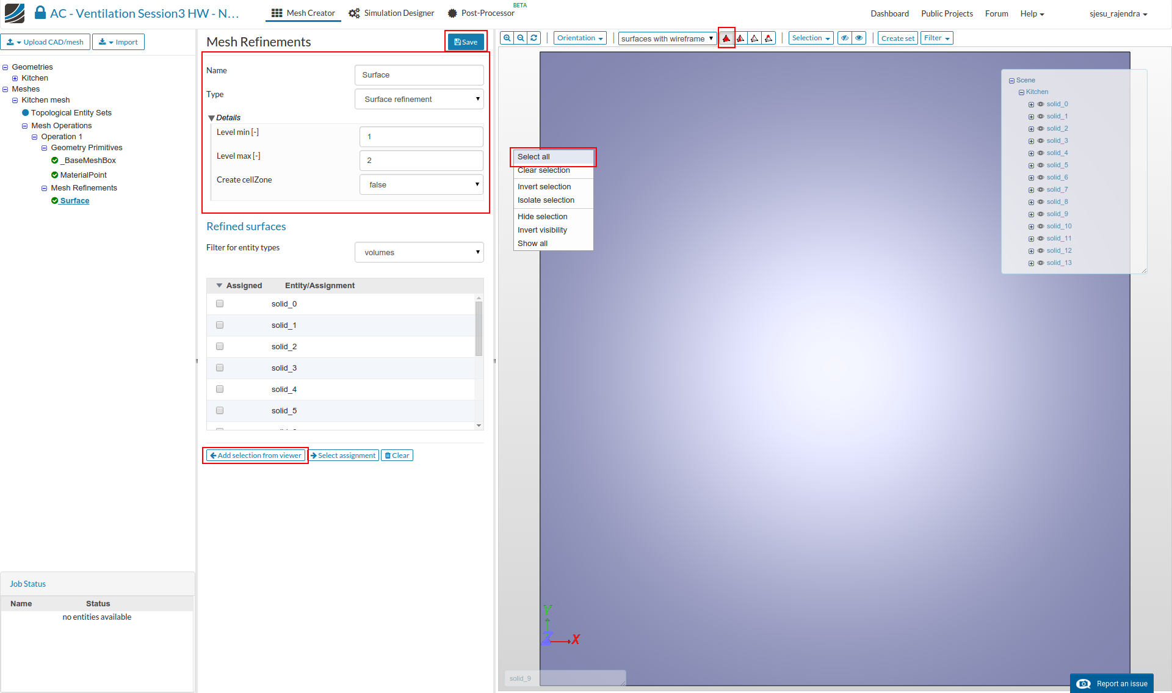Click the Level max input field
This screenshot has height=693, width=1172.
(421, 161)
